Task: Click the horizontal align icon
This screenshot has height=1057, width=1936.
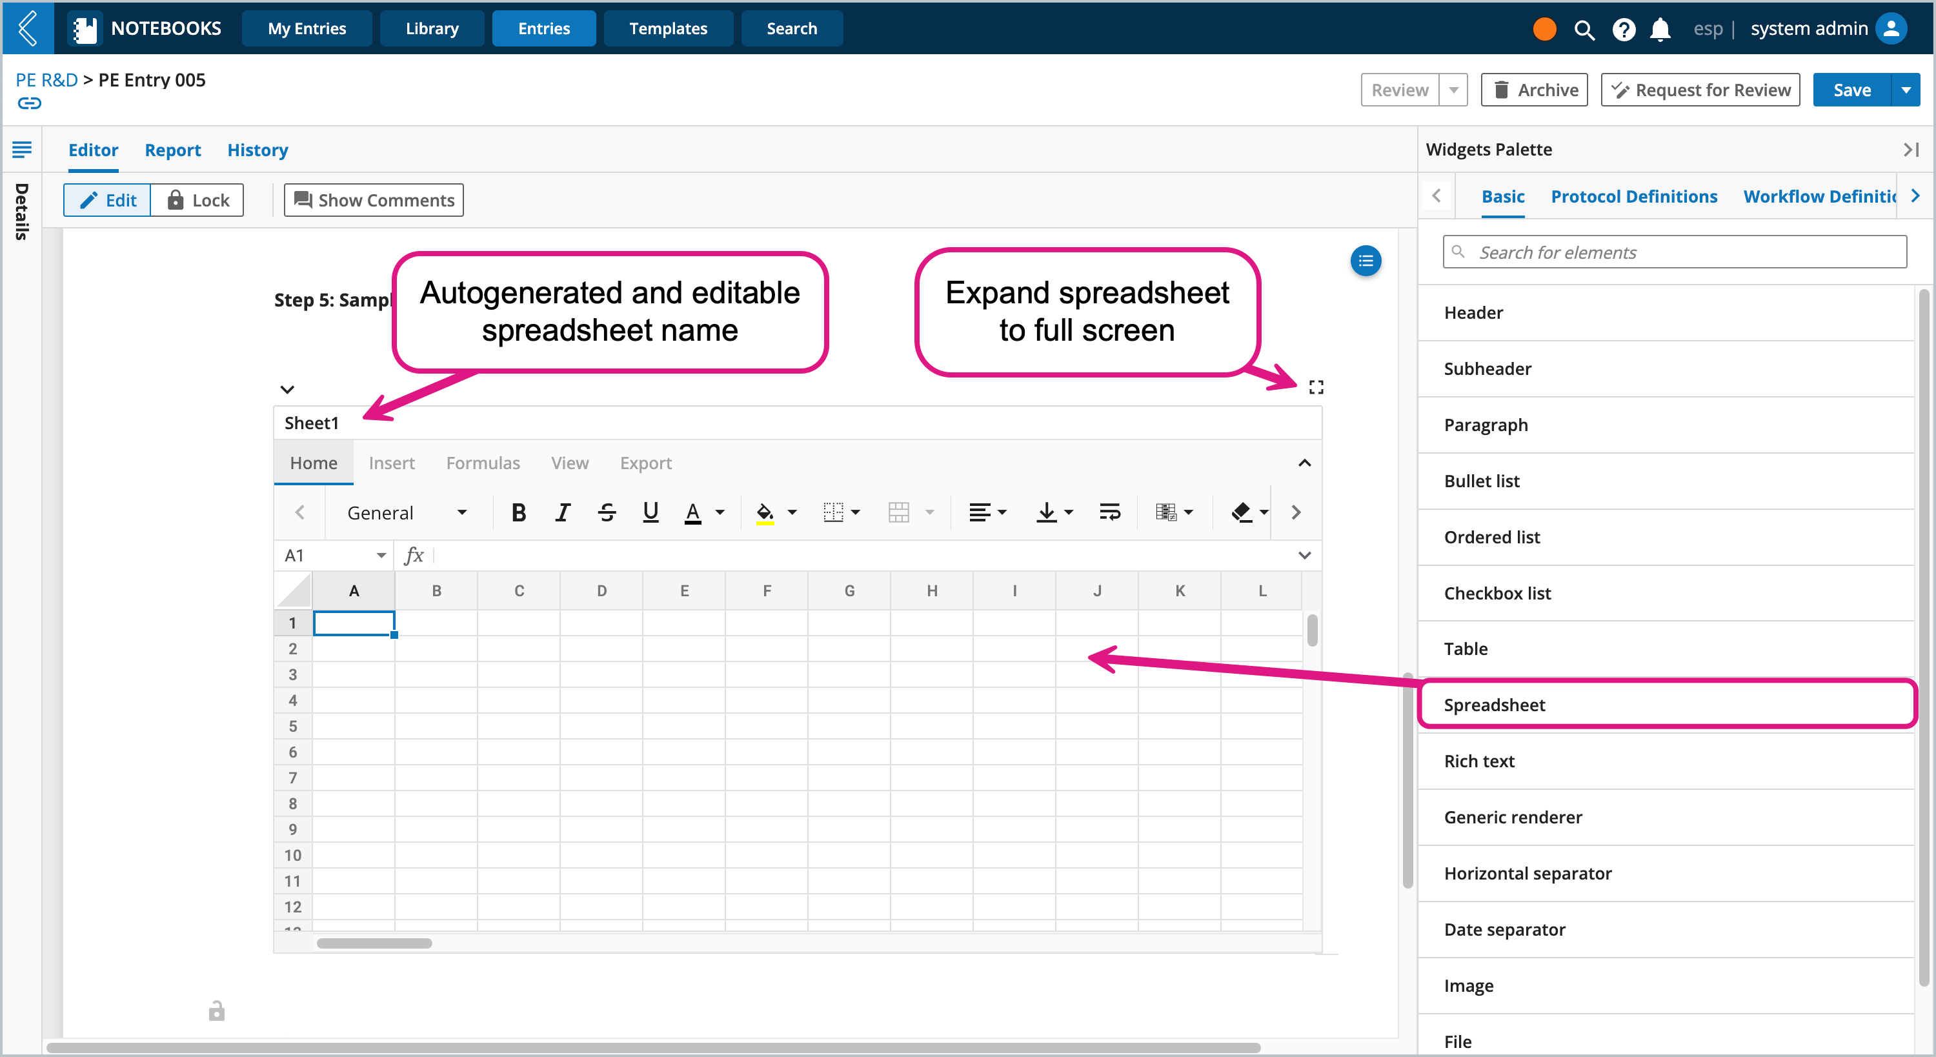Action: tap(979, 513)
